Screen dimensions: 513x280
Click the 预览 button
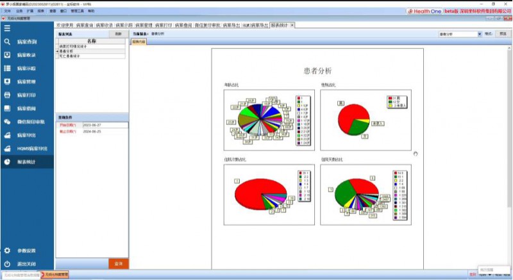click(503, 33)
